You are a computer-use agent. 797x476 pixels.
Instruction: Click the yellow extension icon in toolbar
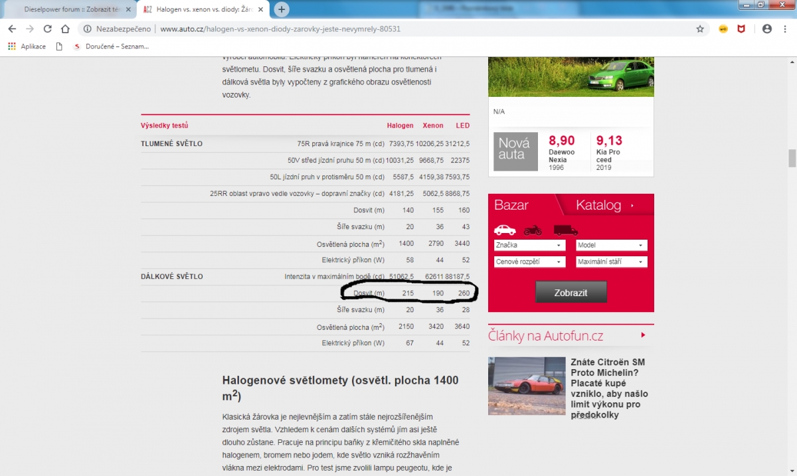723,29
